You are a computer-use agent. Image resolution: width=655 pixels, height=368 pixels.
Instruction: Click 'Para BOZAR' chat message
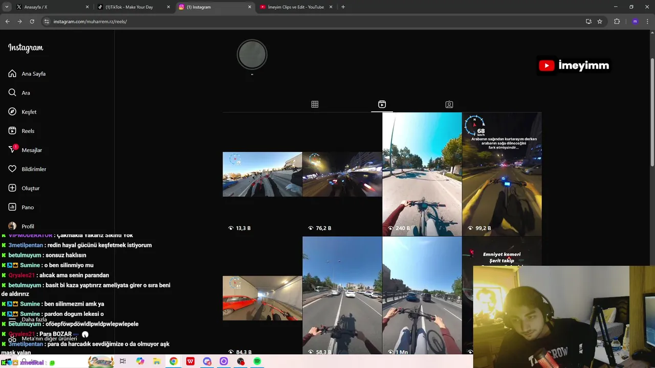[55, 334]
